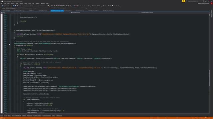
Task: Open the Find Symbol Results panel tab
Action: click(17, 116)
